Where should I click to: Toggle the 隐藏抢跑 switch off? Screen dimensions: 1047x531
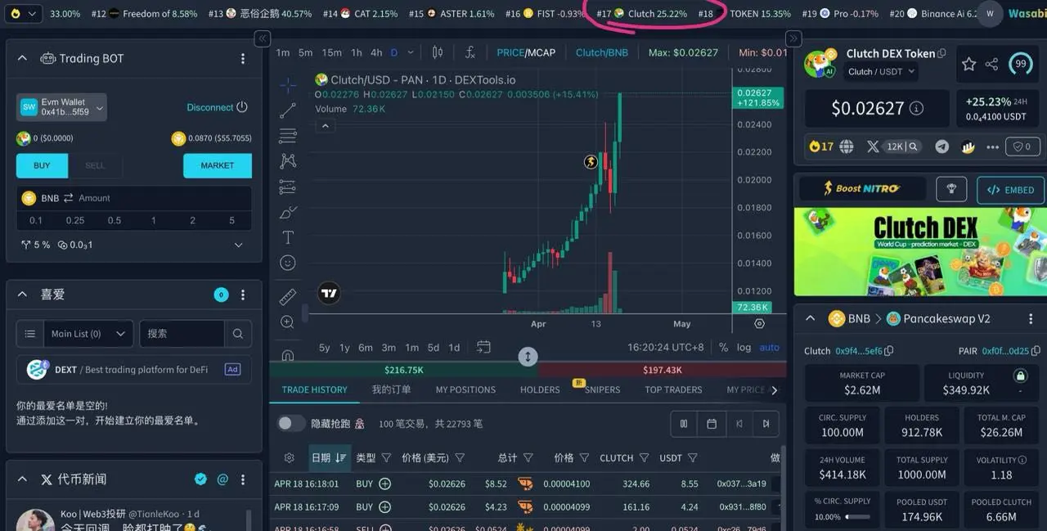[291, 424]
